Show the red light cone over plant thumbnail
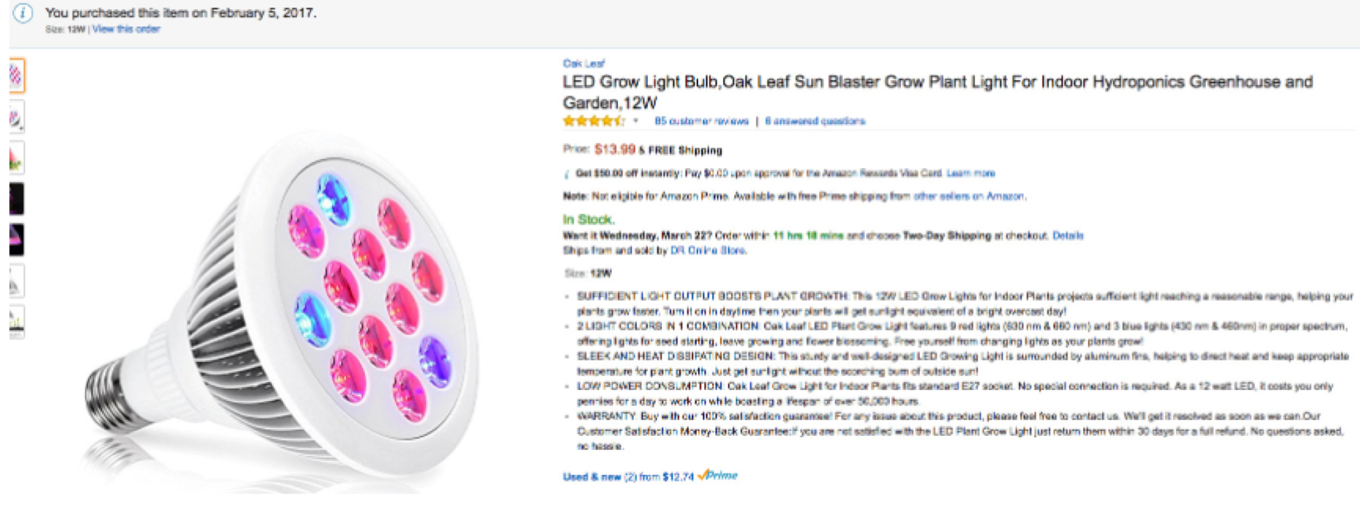1360x530 pixels. pyautogui.click(x=17, y=158)
